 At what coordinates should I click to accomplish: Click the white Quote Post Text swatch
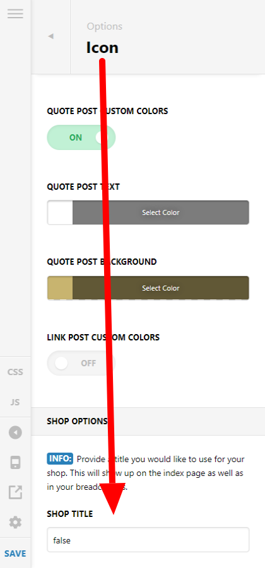pyautogui.click(x=60, y=212)
